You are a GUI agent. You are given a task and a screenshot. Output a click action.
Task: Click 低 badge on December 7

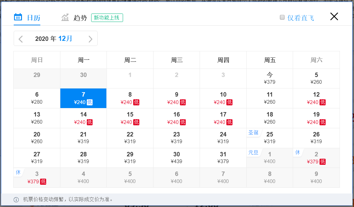[x=90, y=102]
